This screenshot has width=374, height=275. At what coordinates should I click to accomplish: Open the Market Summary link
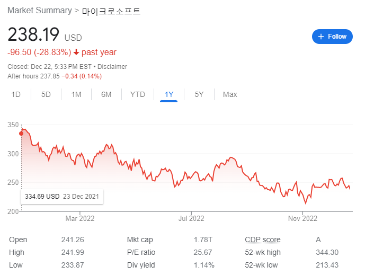tap(40, 11)
